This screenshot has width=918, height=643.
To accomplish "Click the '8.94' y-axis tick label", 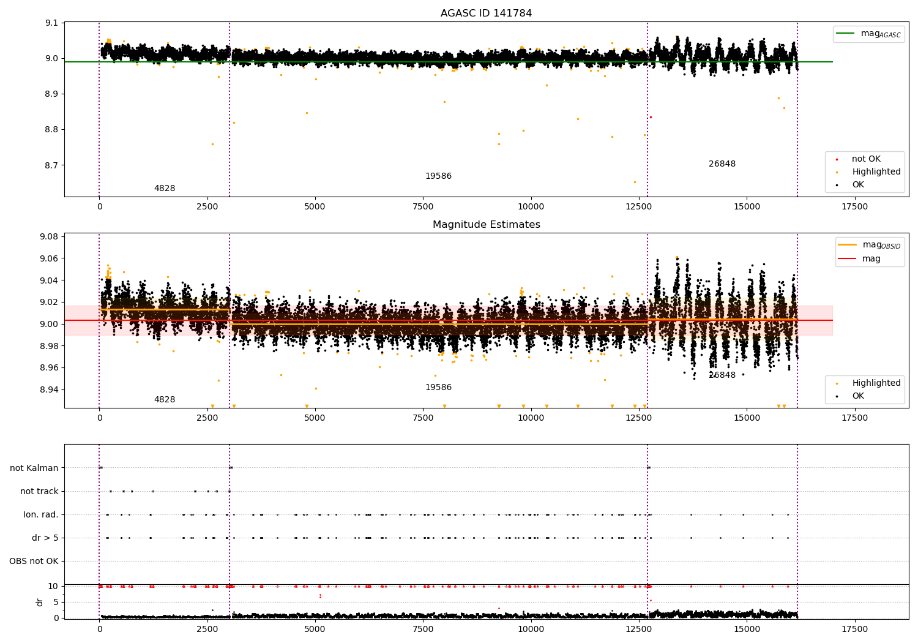I will 49,390.
